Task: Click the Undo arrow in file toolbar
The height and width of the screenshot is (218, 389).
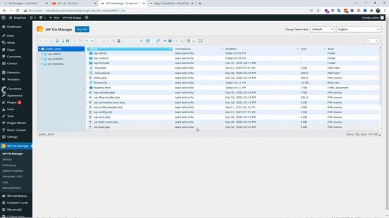Action: (x=87, y=41)
